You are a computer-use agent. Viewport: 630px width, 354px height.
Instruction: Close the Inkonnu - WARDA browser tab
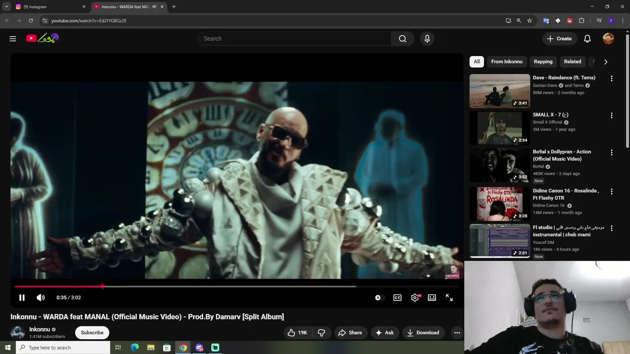click(162, 7)
